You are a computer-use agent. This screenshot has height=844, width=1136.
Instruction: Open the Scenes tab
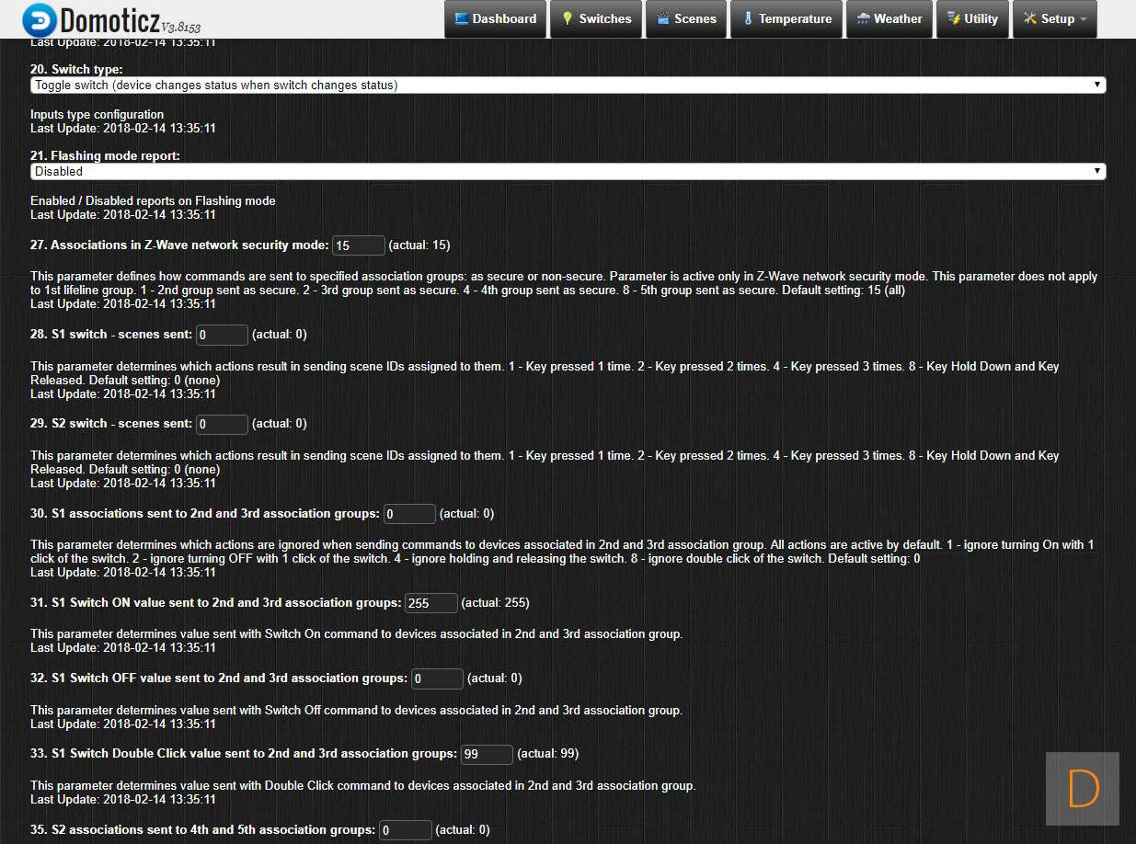pos(686,18)
